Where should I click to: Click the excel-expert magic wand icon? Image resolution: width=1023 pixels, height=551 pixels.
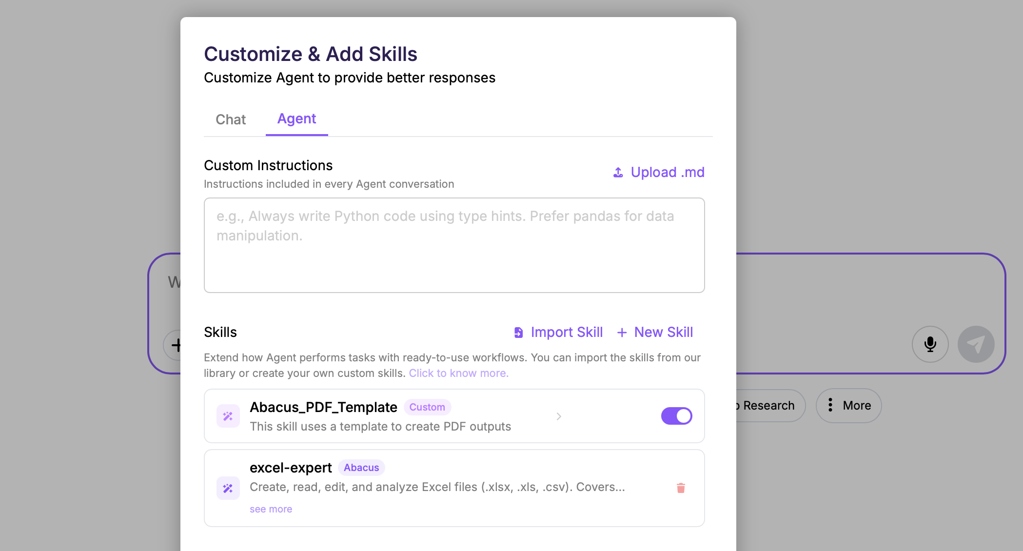click(x=228, y=488)
